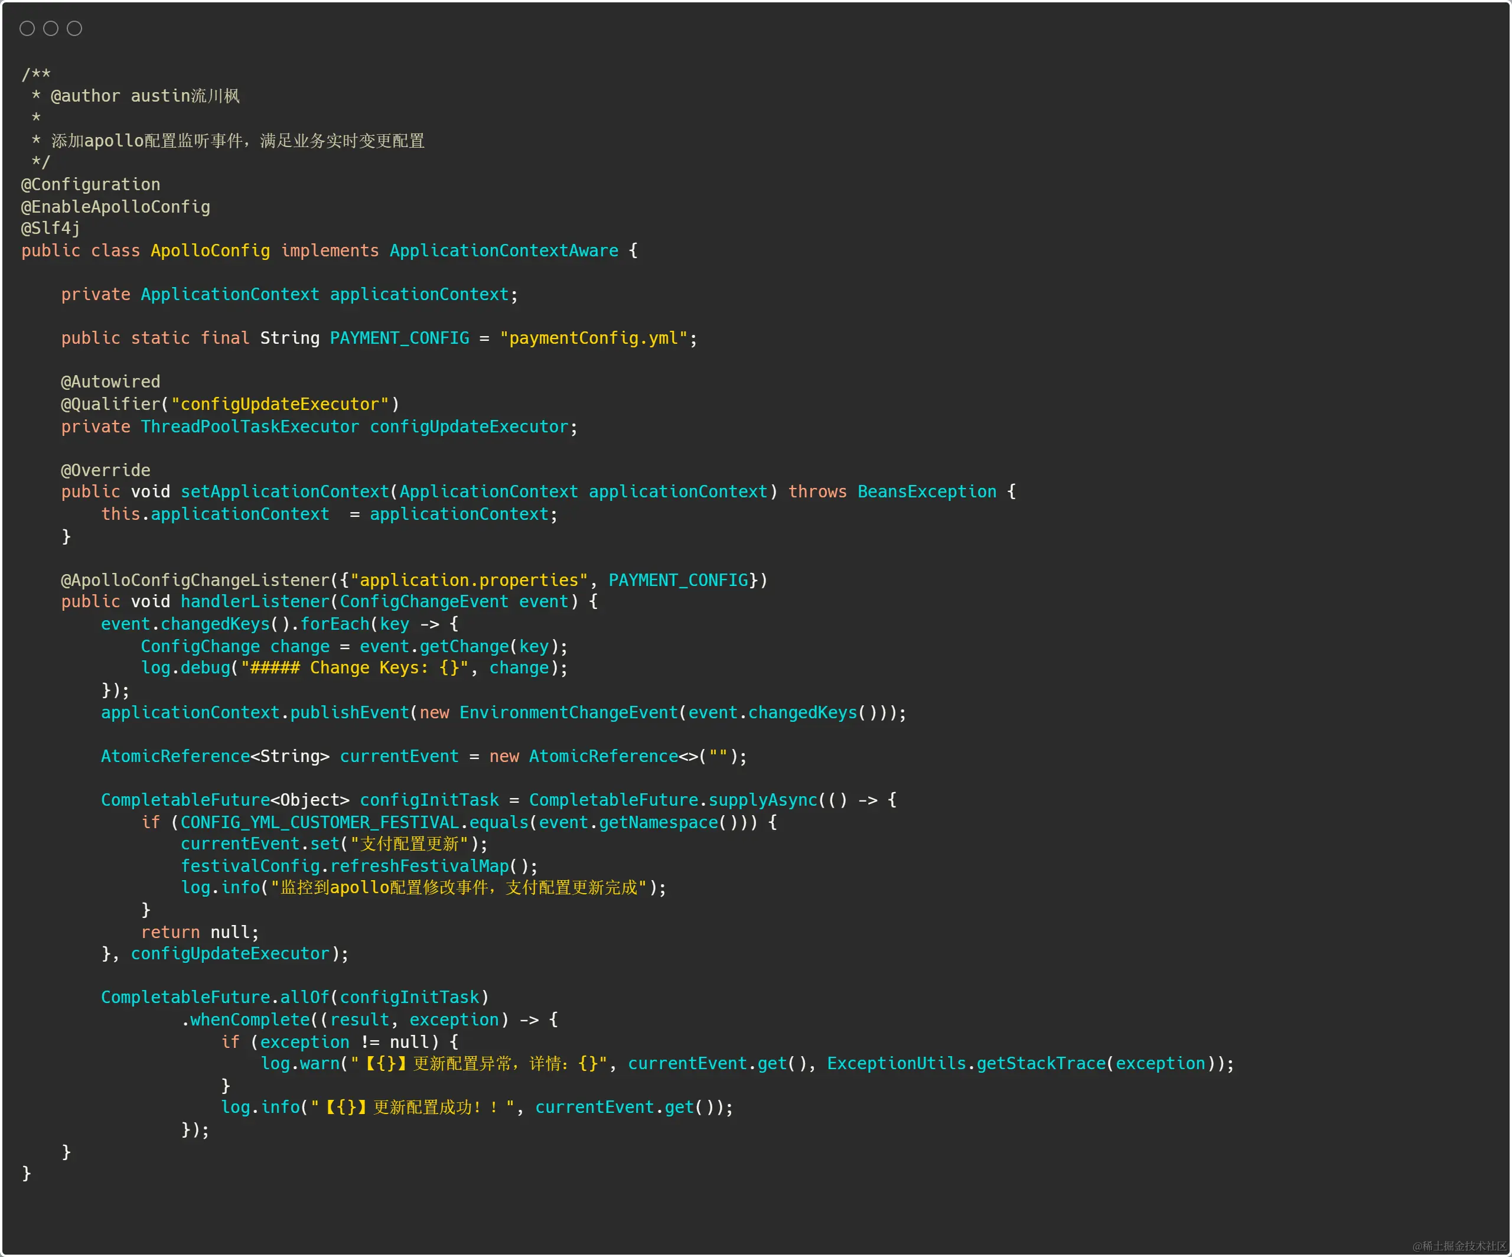Image resolution: width=1512 pixels, height=1257 pixels.
Task: Click the first window control circle
Action: [27, 28]
